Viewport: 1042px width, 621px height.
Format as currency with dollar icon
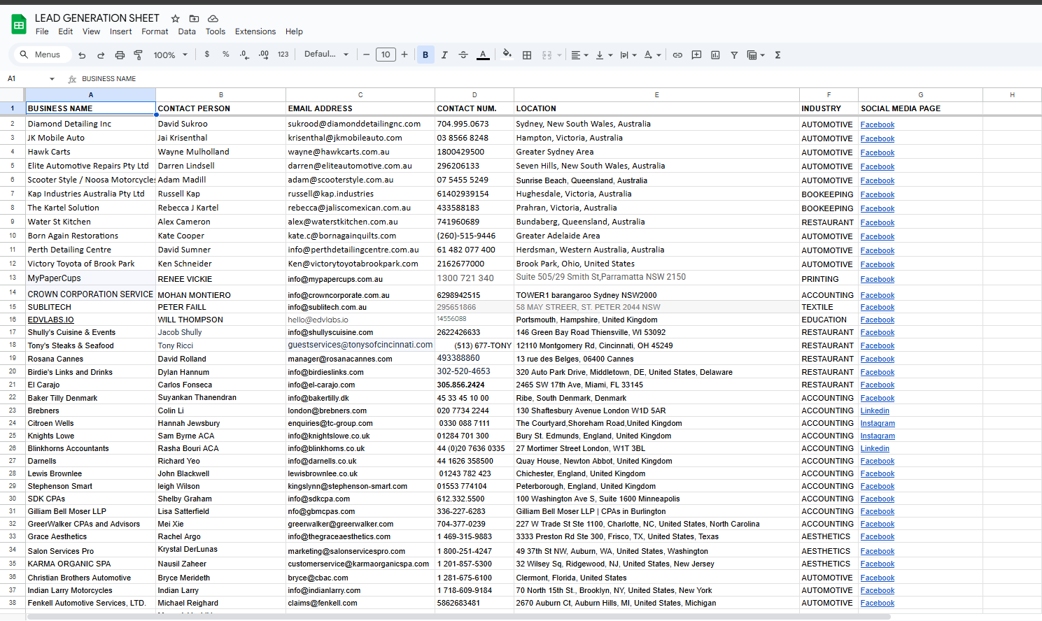pyautogui.click(x=207, y=54)
